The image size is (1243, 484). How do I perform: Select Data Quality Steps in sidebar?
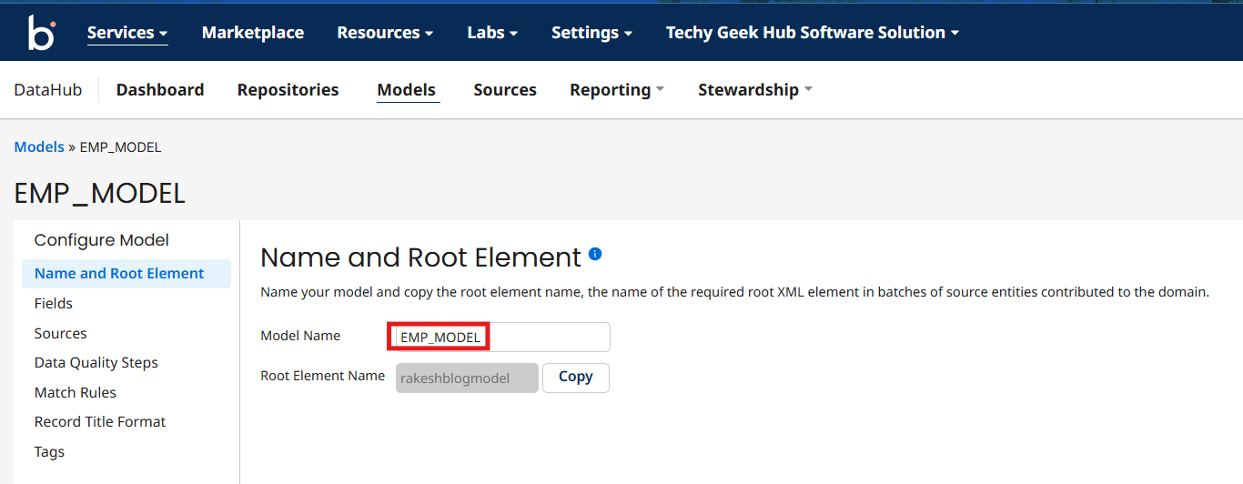coord(96,363)
